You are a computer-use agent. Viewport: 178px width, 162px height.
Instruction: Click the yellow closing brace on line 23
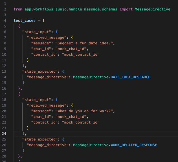[28, 128]
